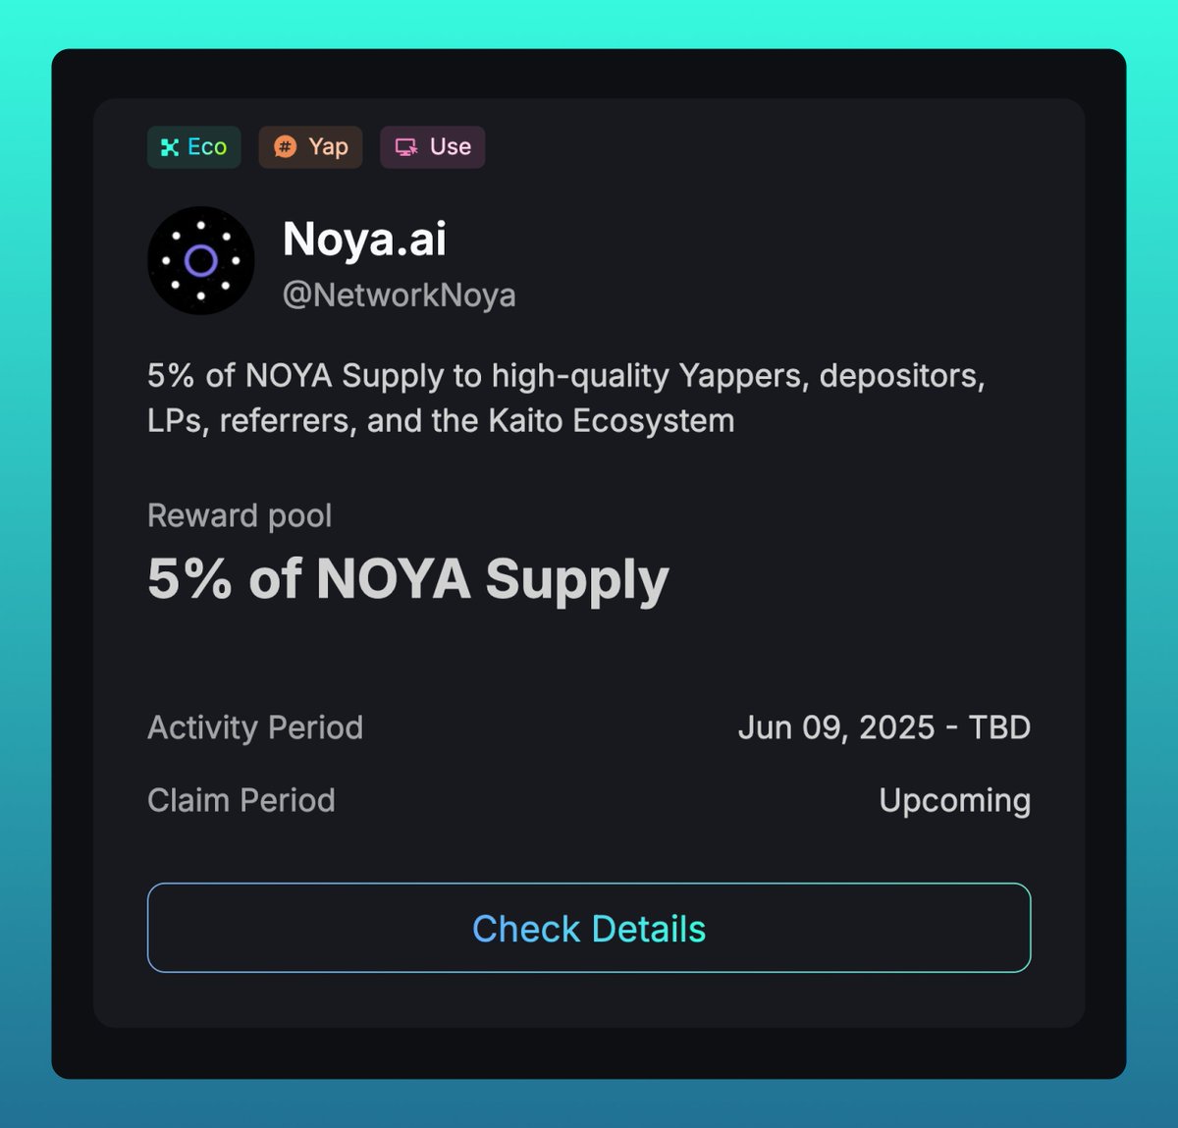The height and width of the screenshot is (1128, 1178).
Task: Click the Claim Period label
Action: point(241,800)
